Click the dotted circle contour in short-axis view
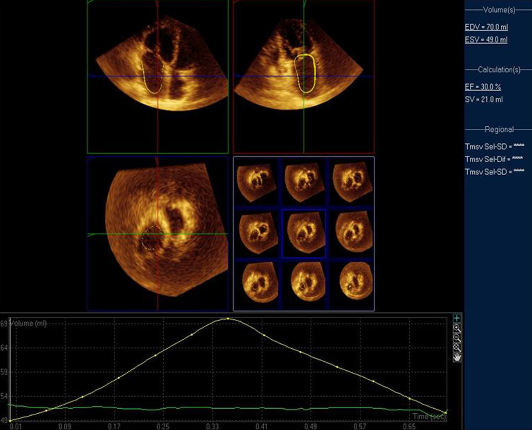532x430 pixels. [150, 238]
